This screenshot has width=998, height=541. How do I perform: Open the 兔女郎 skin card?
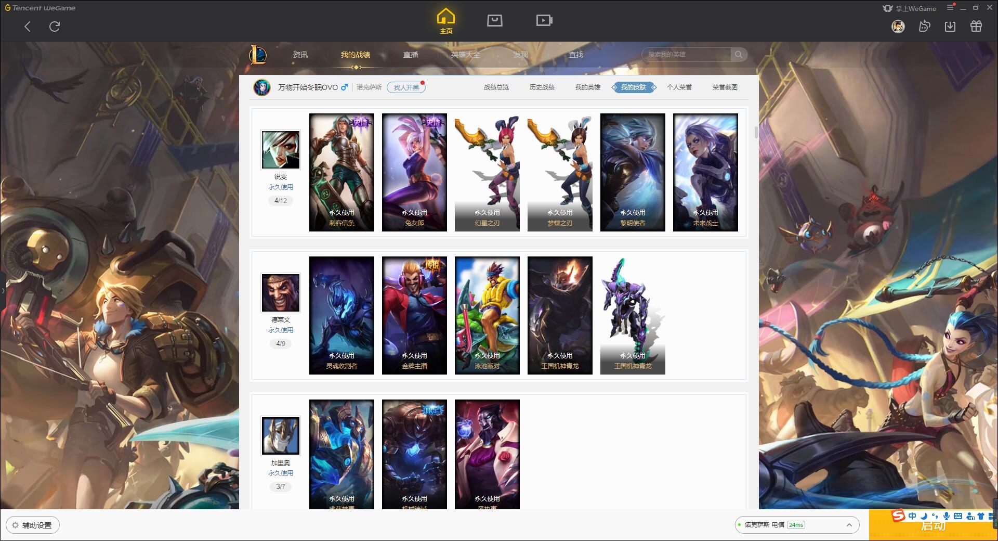[414, 172]
